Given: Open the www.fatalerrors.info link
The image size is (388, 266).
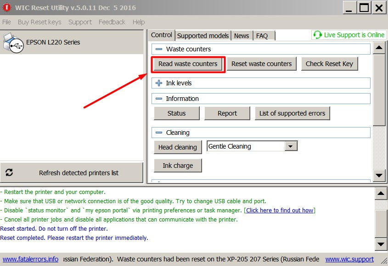Looking at the screenshot, I should coord(30,259).
